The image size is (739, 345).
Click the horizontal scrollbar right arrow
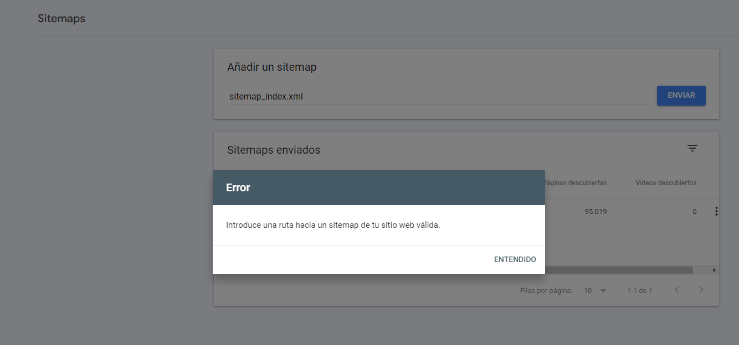(x=715, y=270)
